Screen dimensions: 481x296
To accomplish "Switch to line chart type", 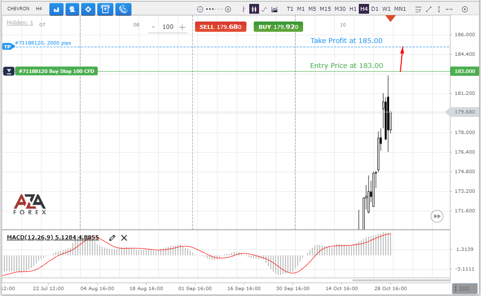I will pos(264,9).
